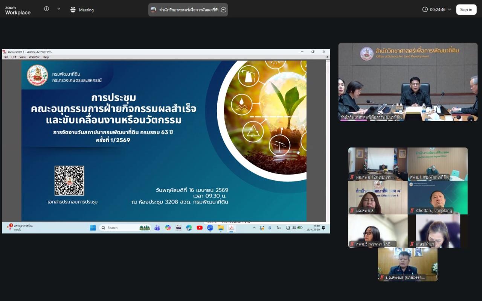Click the Land Development Department logo on slide
The height and width of the screenshot is (301, 482).
[37, 75]
